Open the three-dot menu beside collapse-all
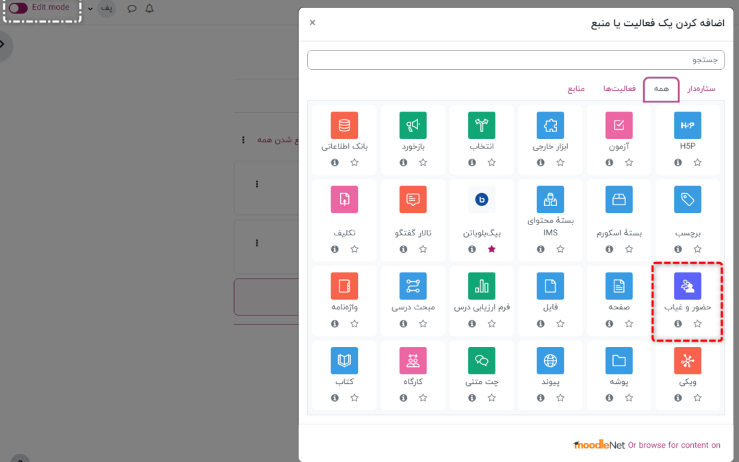Image resolution: width=739 pixels, height=462 pixels. point(244,140)
